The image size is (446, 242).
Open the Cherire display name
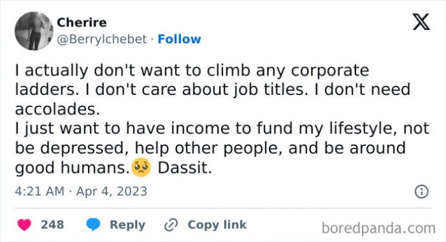point(82,23)
